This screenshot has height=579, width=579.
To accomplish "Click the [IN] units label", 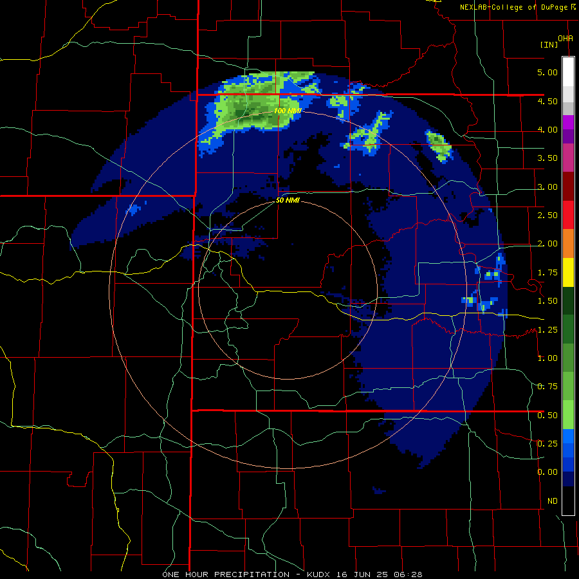I will [x=549, y=44].
